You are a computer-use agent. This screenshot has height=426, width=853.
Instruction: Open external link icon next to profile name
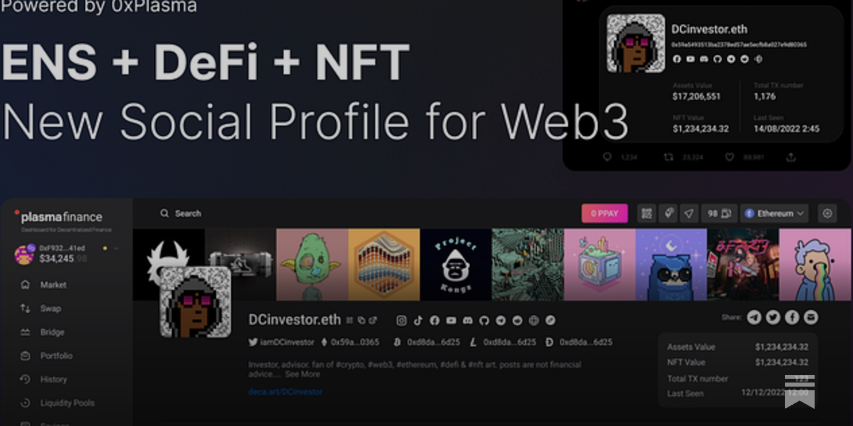pos(373,320)
